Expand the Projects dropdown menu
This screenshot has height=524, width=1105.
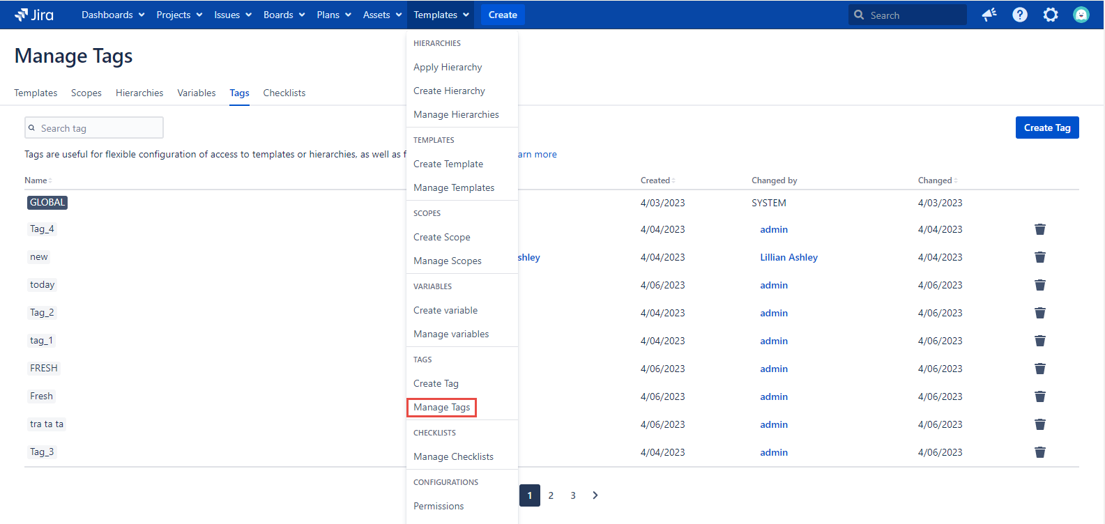(179, 15)
